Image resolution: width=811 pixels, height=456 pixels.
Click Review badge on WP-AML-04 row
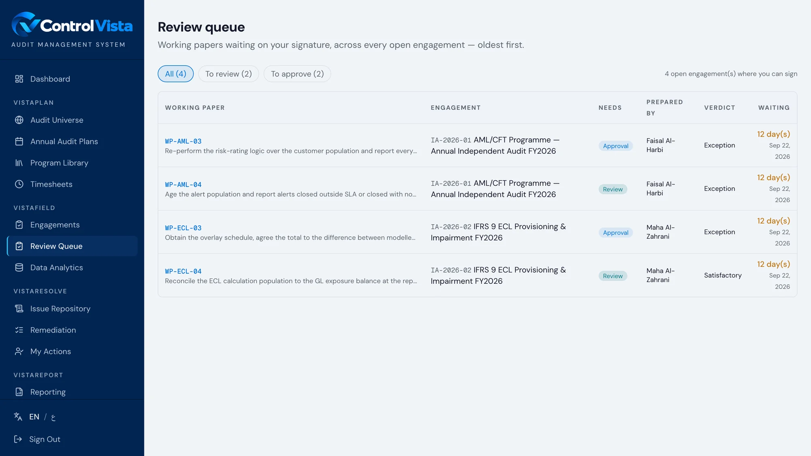click(613, 189)
